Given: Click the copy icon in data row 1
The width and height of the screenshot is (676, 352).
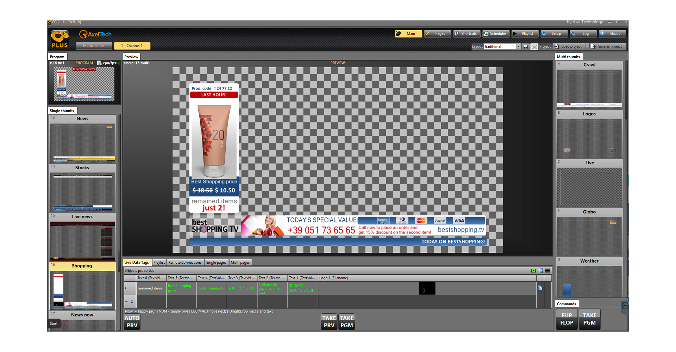Looking at the screenshot, I should 540,288.
